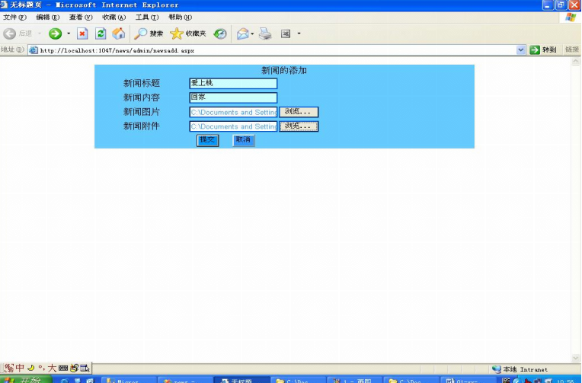
Task: Click the 新闻标题 text field
Action: click(x=233, y=83)
